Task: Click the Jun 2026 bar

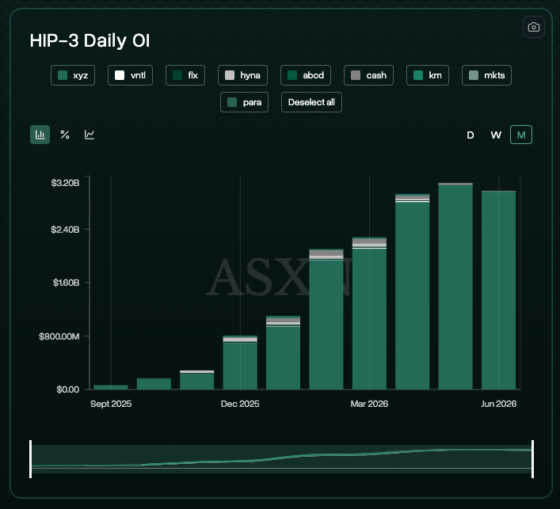Action: point(498,291)
